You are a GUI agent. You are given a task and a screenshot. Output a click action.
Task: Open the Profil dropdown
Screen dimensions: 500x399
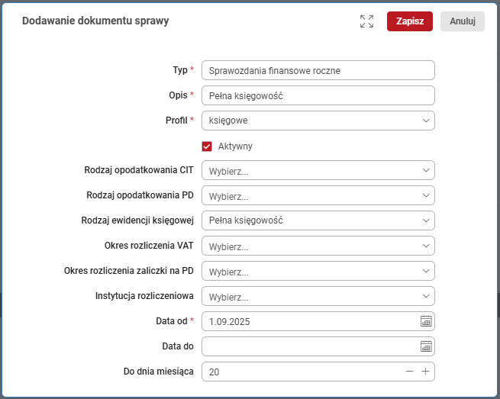coord(318,121)
